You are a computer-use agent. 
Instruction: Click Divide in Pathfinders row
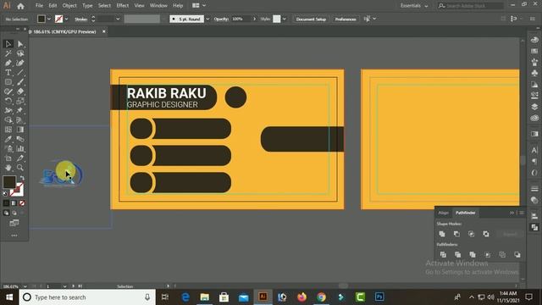[x=443, y=255]
